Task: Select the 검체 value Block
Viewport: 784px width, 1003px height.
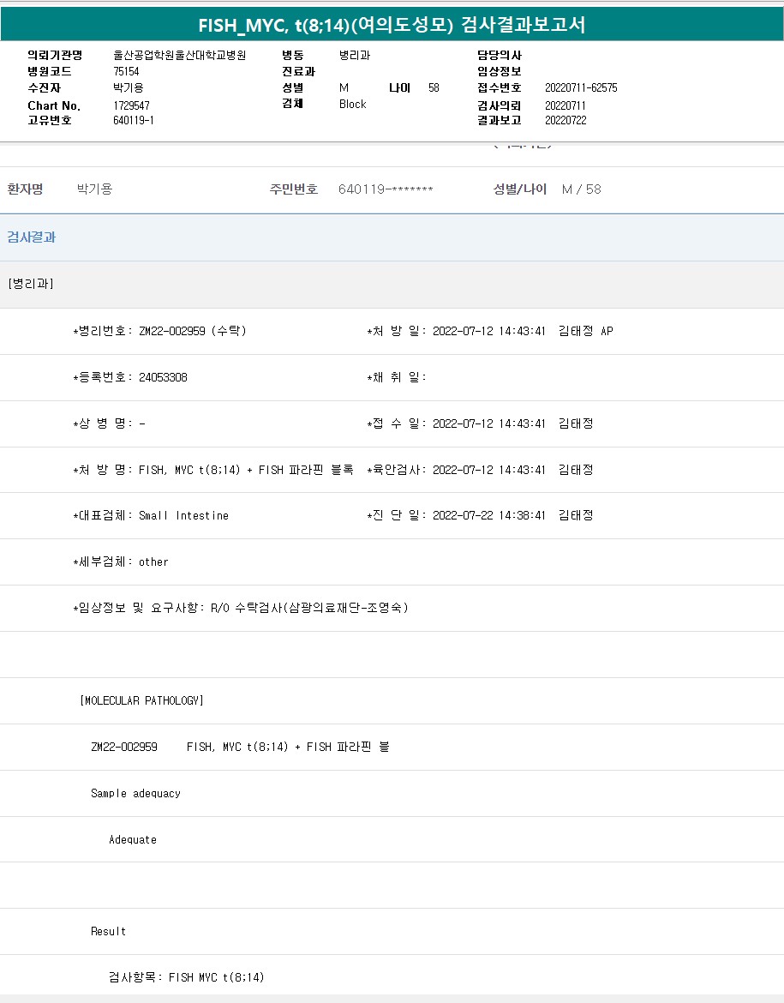Action: click(x=352, y=104)
